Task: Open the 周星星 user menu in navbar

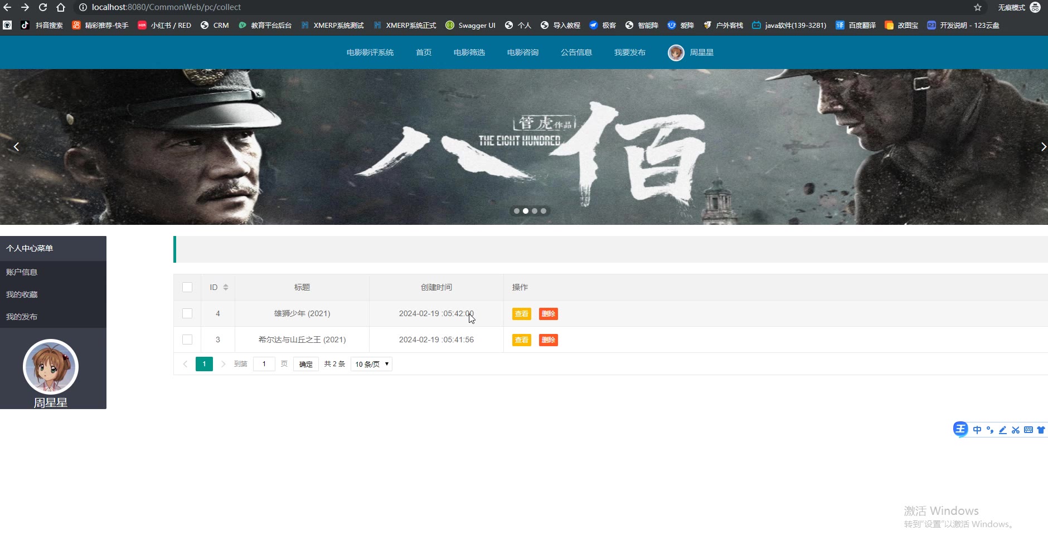Action: pyautogui.click(x=691, y=52)
